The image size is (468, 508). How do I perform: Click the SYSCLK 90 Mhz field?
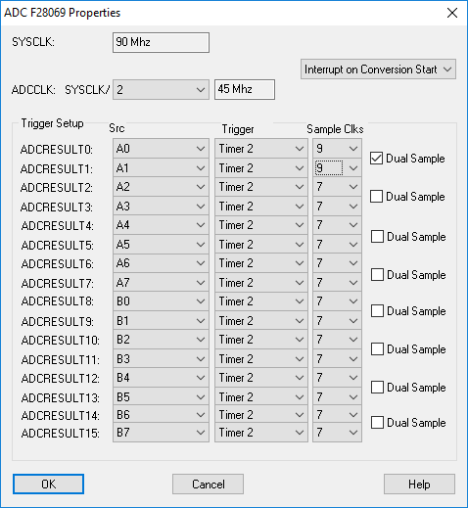tap(161, 42)
